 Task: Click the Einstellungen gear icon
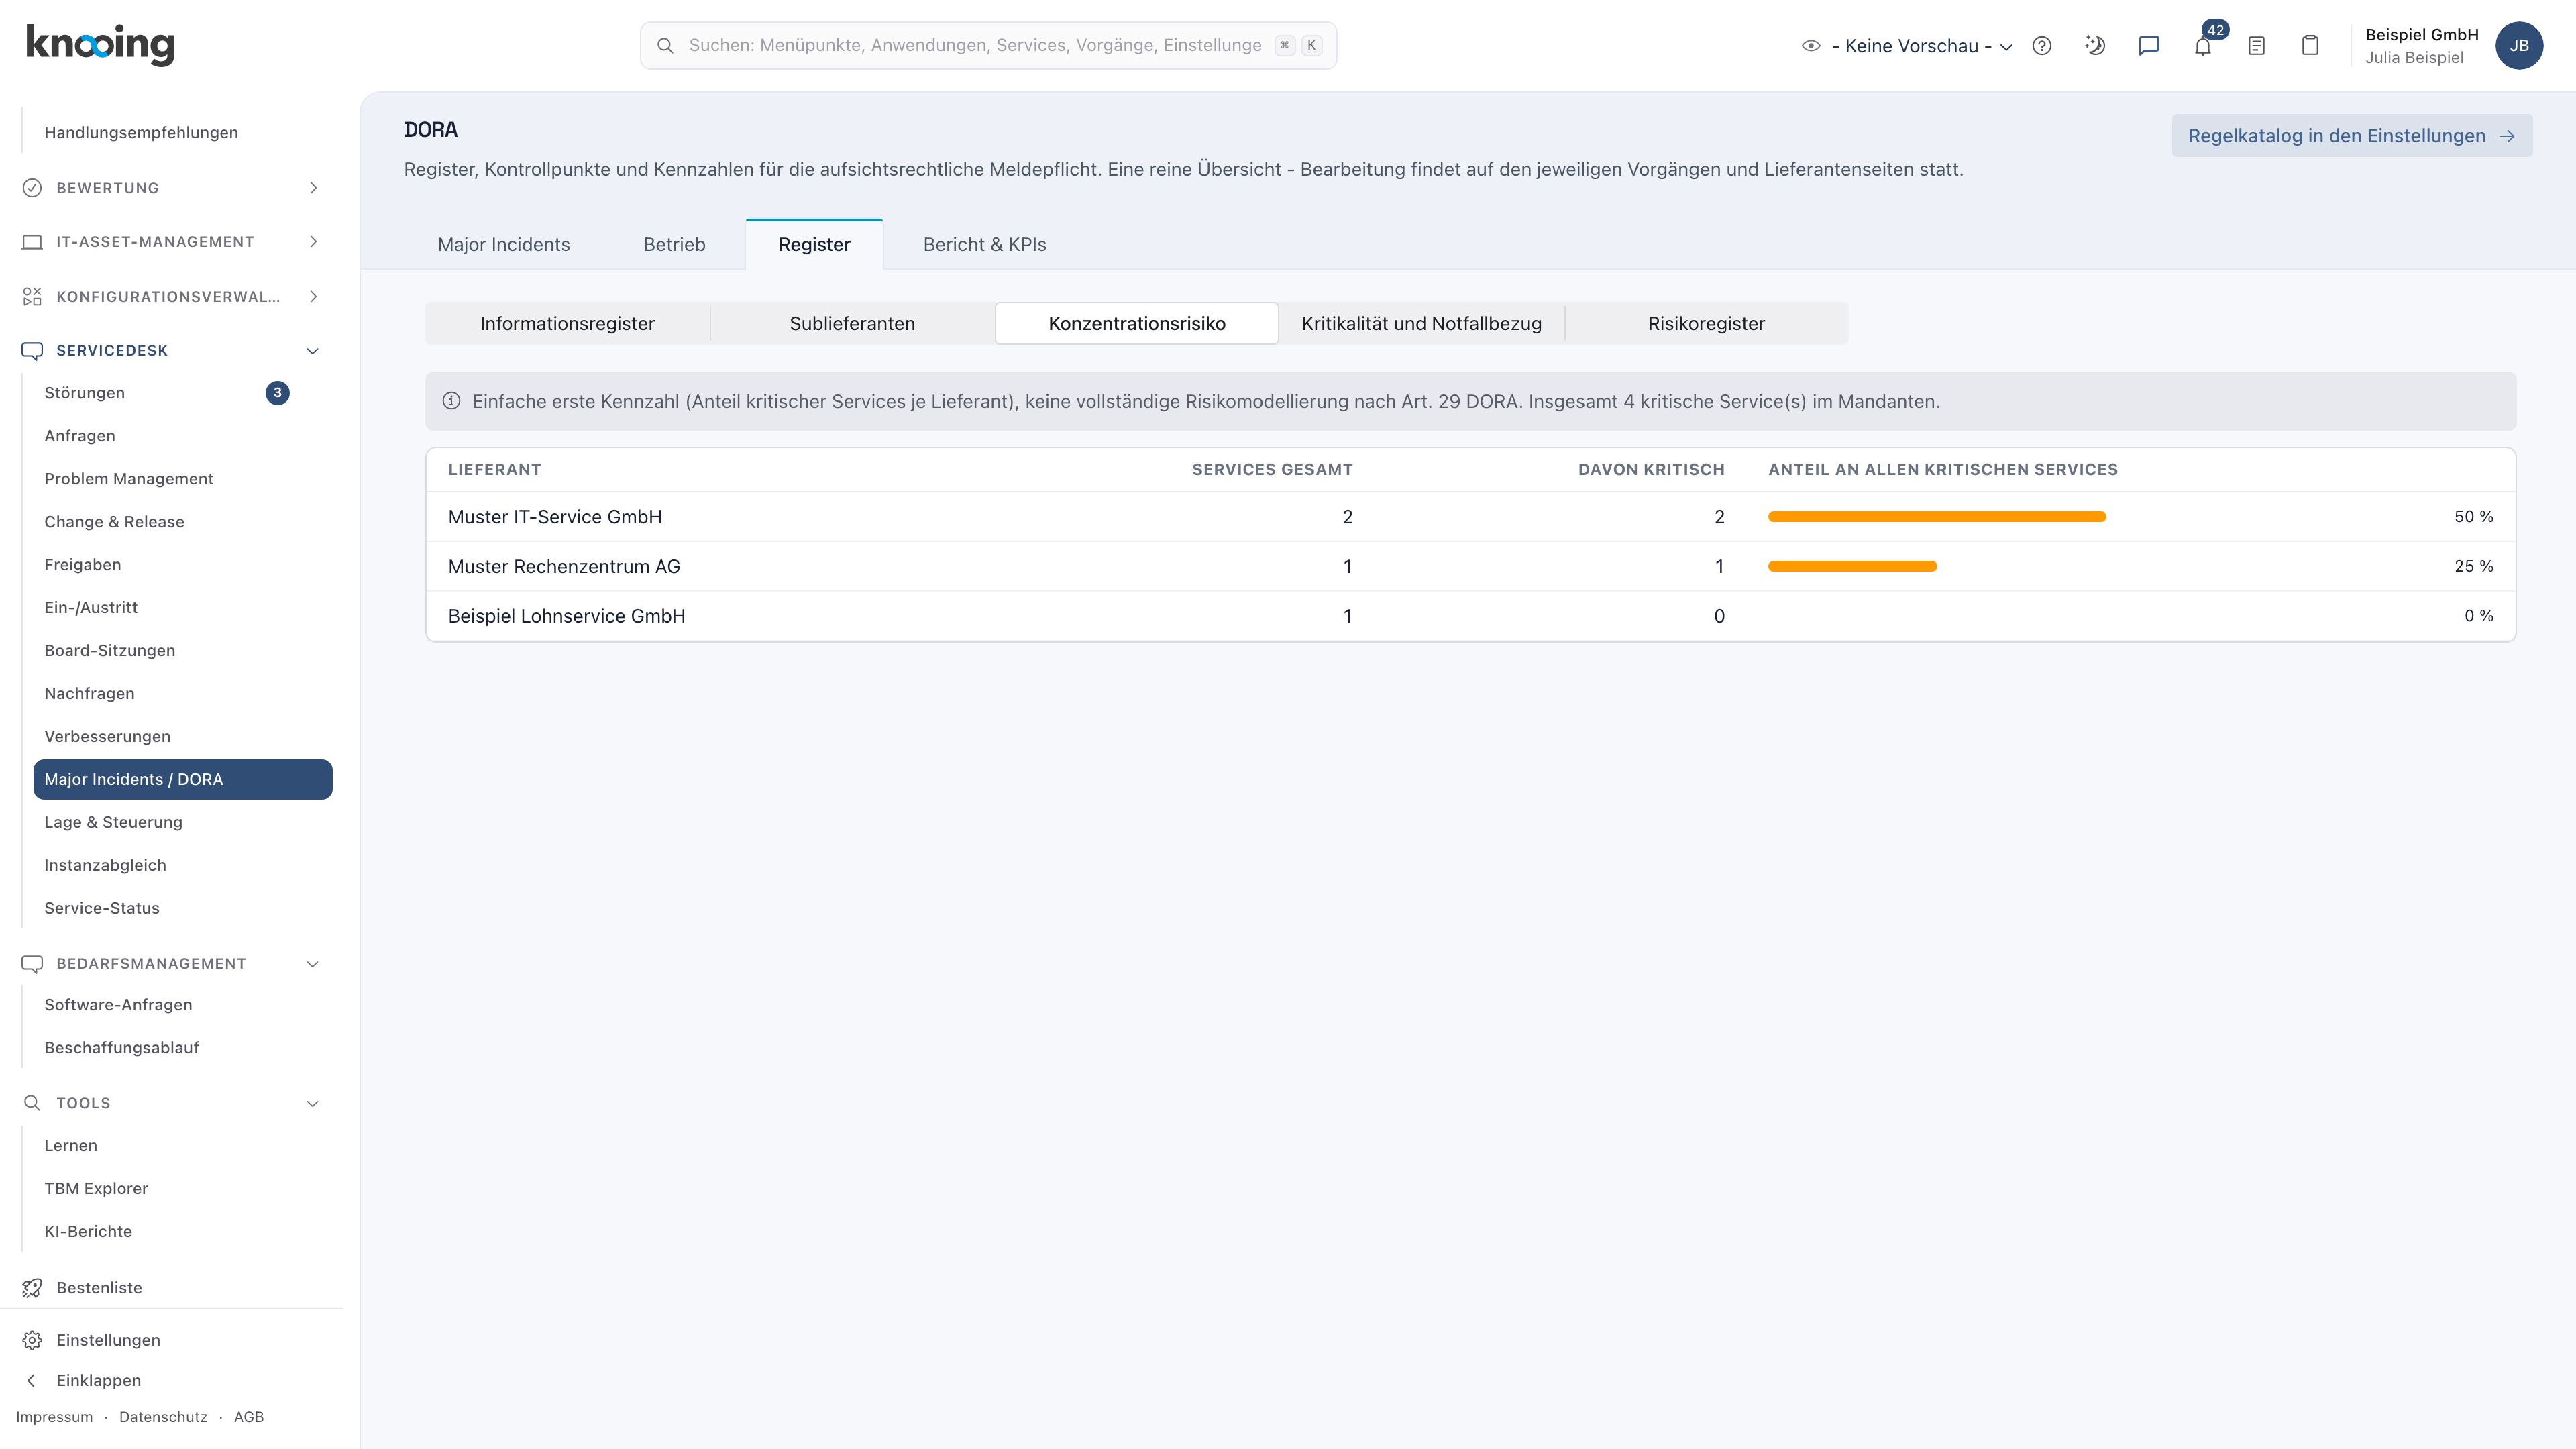32,1340
